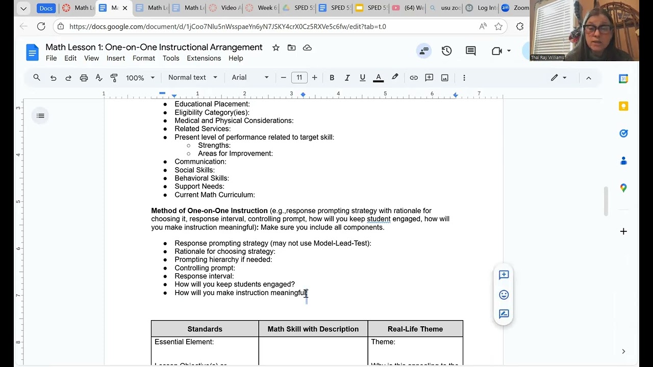Toggle italic formatting
Screen dimensions: 653x367
347,77
